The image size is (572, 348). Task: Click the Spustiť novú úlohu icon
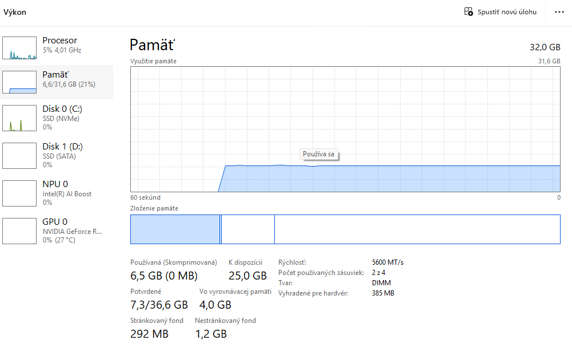(469, 12)
